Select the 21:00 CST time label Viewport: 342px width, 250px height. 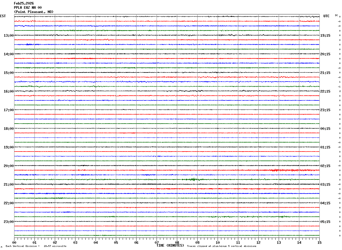pyautogui.click(x=8, y=185)
